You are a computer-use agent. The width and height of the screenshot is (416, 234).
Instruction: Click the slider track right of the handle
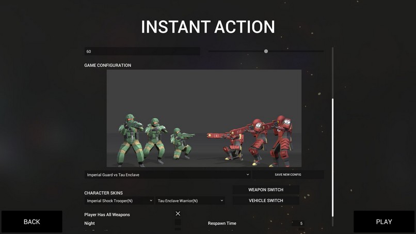tap(296, 51)
